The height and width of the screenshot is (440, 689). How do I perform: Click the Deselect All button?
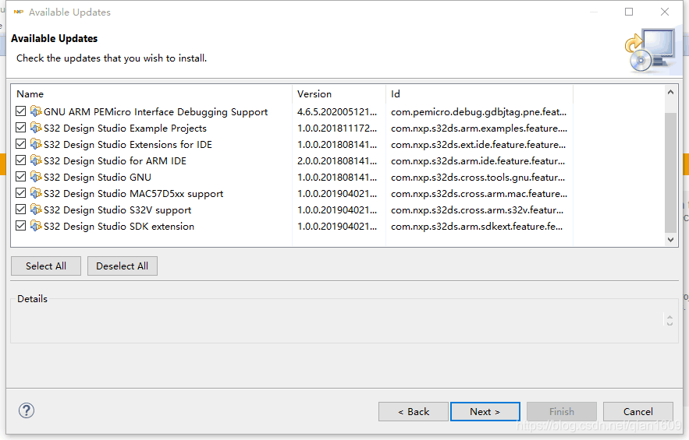point(123,266)
